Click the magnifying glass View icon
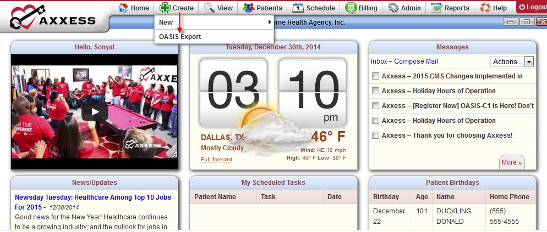Viewport: 547px width, 232px height. point(209,8)
